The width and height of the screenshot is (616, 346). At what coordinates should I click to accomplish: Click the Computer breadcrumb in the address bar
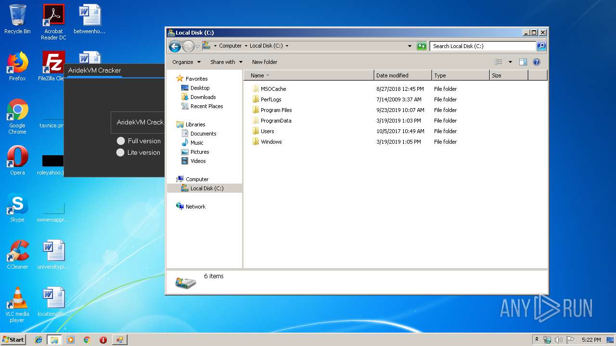(x=230, y=46)
